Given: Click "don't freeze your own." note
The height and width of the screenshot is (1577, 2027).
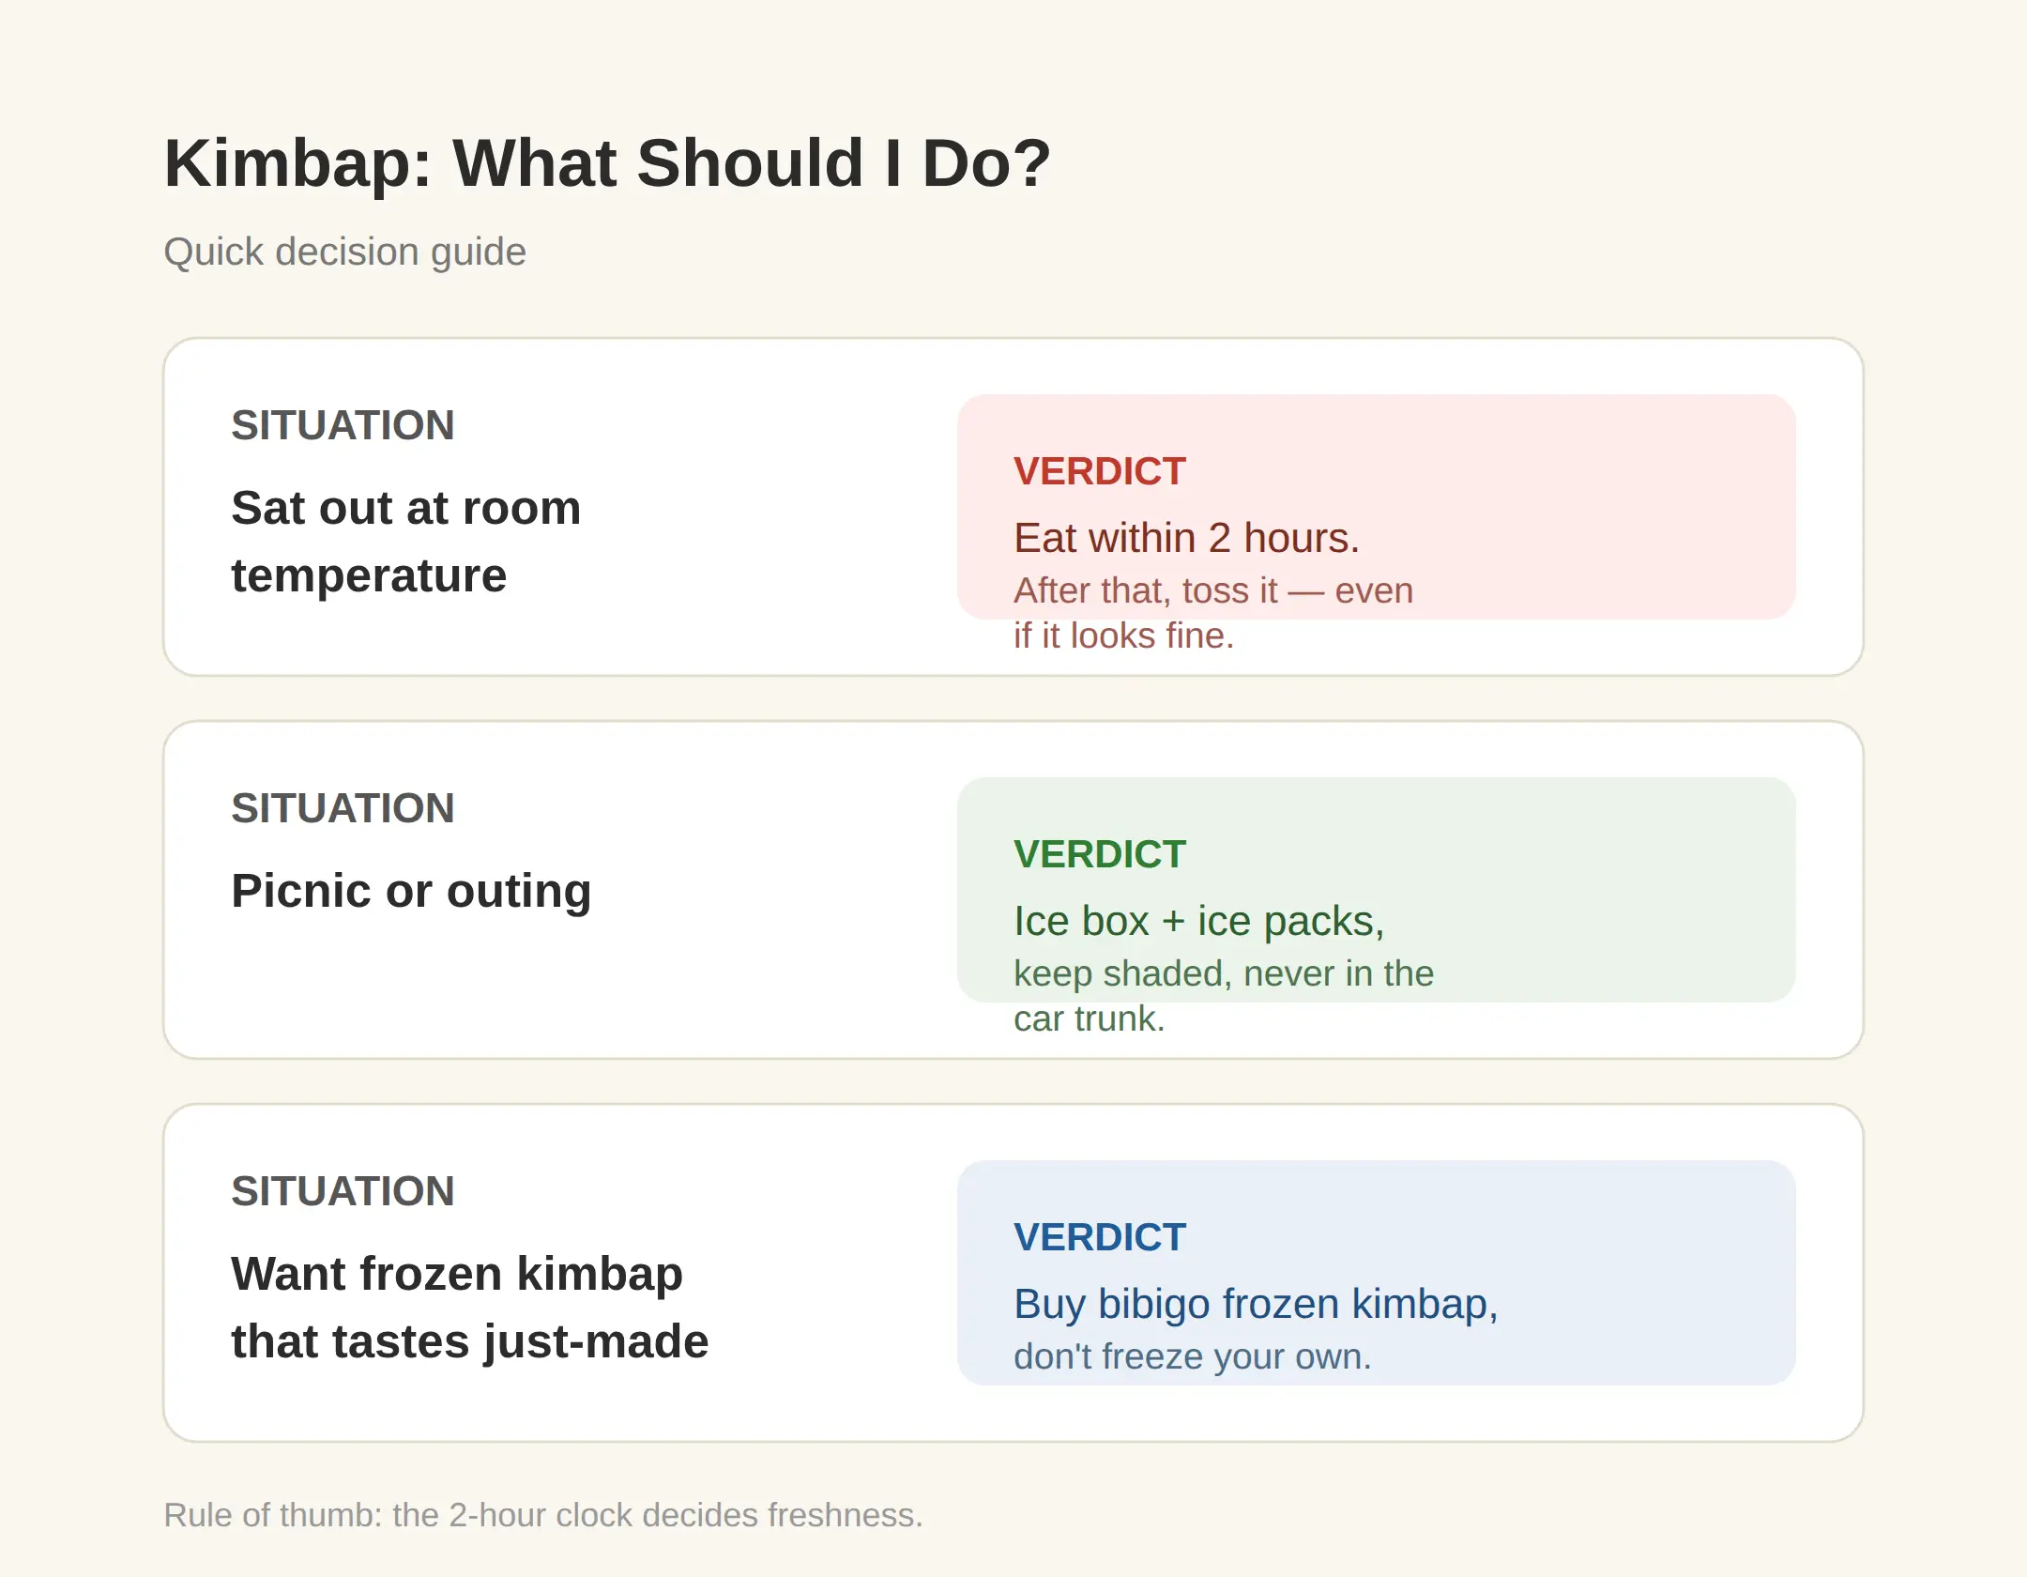Looking at the screenshot, I should click(x=1192, y=1356).
